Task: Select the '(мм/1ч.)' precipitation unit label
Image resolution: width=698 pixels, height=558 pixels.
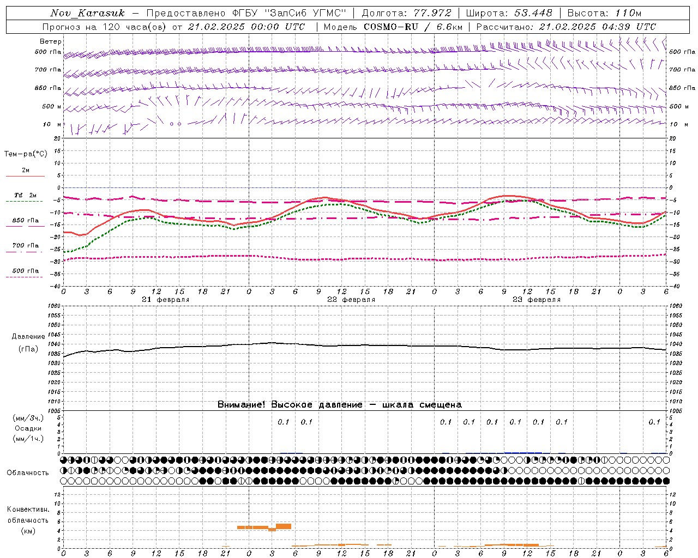Action: pyautogui.click(x=28, y=439)
